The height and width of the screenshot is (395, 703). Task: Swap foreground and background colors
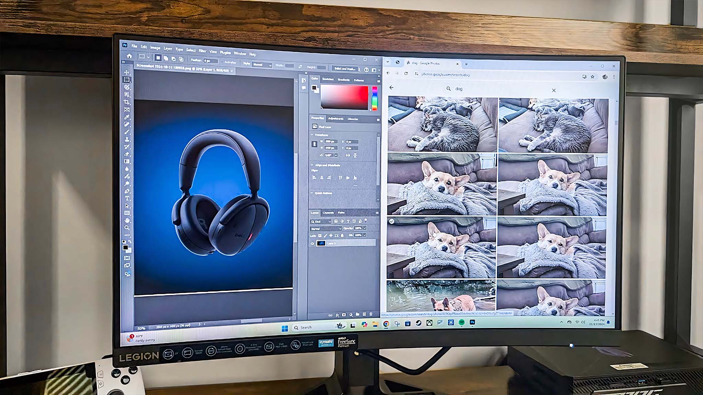(x=130, y=242)
